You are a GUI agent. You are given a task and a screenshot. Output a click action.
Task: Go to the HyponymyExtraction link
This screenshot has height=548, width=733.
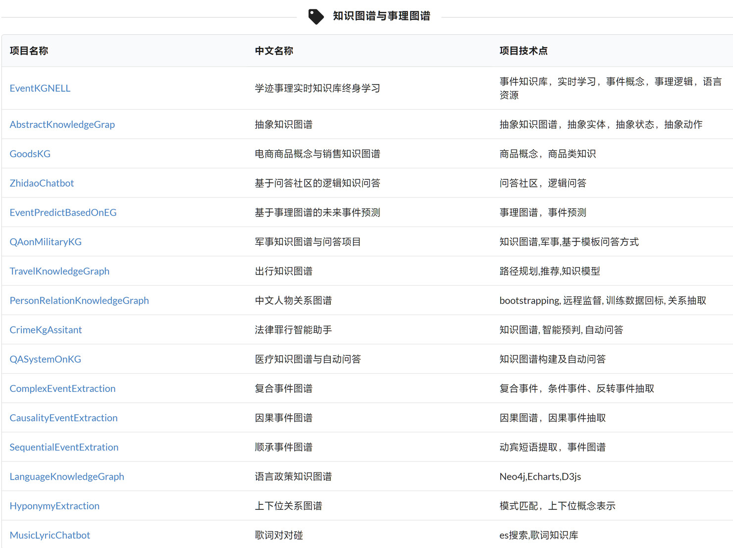coord(54,506)
